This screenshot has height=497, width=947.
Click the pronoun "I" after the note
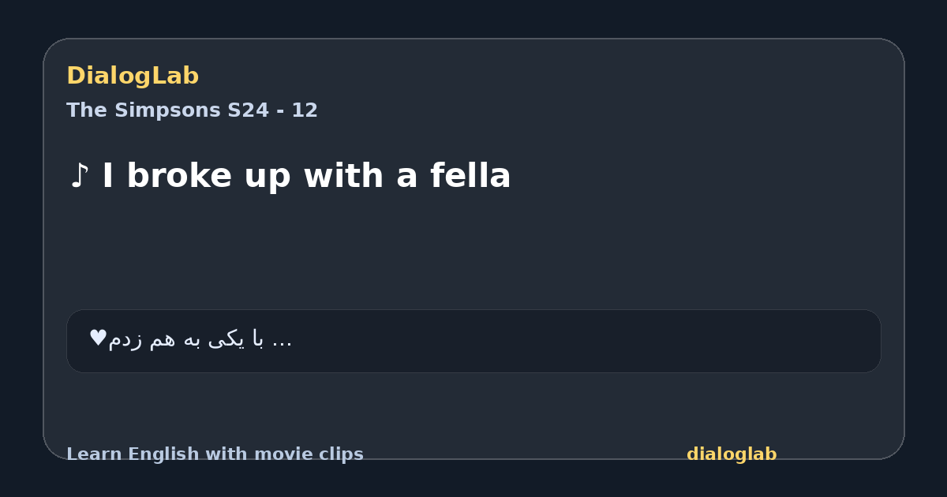coord(107,176)
